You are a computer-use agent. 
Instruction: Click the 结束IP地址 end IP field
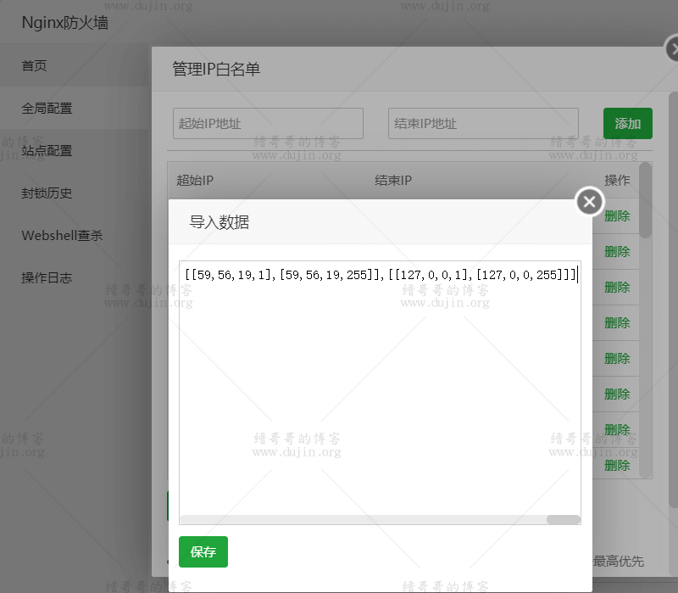[x=483, y=123]
